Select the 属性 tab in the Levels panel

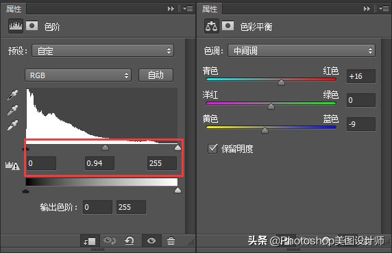[x=14, y=9]
